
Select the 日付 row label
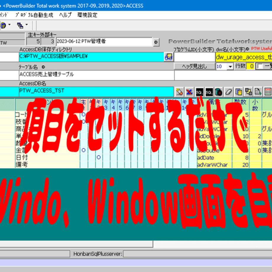pyautogui.click(x=22, y=158)
